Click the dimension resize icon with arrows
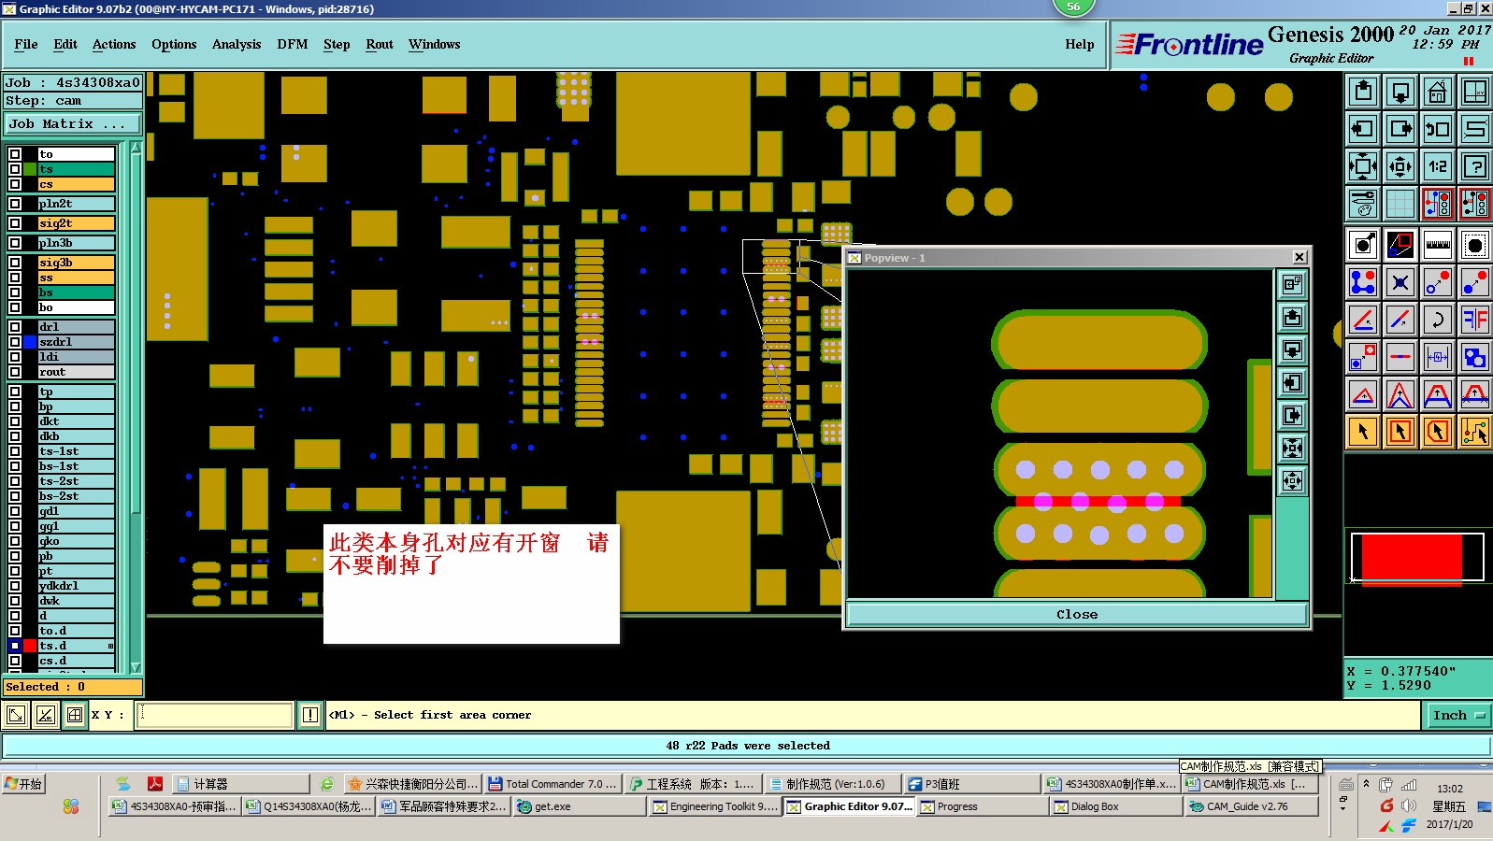Viewport: 1493px width, 841px height. click(1438, 357)
